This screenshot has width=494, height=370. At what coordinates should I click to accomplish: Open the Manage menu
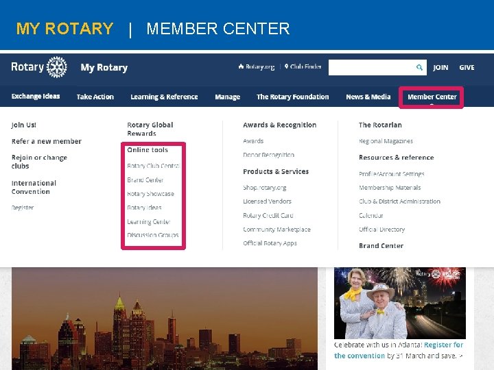point(228,97)
